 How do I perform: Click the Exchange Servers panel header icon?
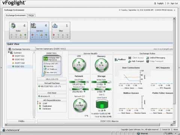coord(10,49)
